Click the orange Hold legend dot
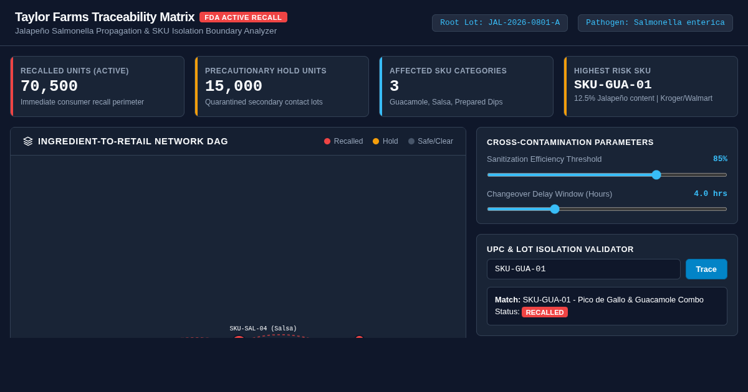The height and width of the screenshot is (392, 748). click(x=376, y=141)
